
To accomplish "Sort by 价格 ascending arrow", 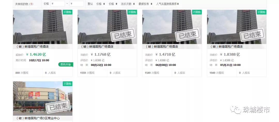I will point(113,4).
